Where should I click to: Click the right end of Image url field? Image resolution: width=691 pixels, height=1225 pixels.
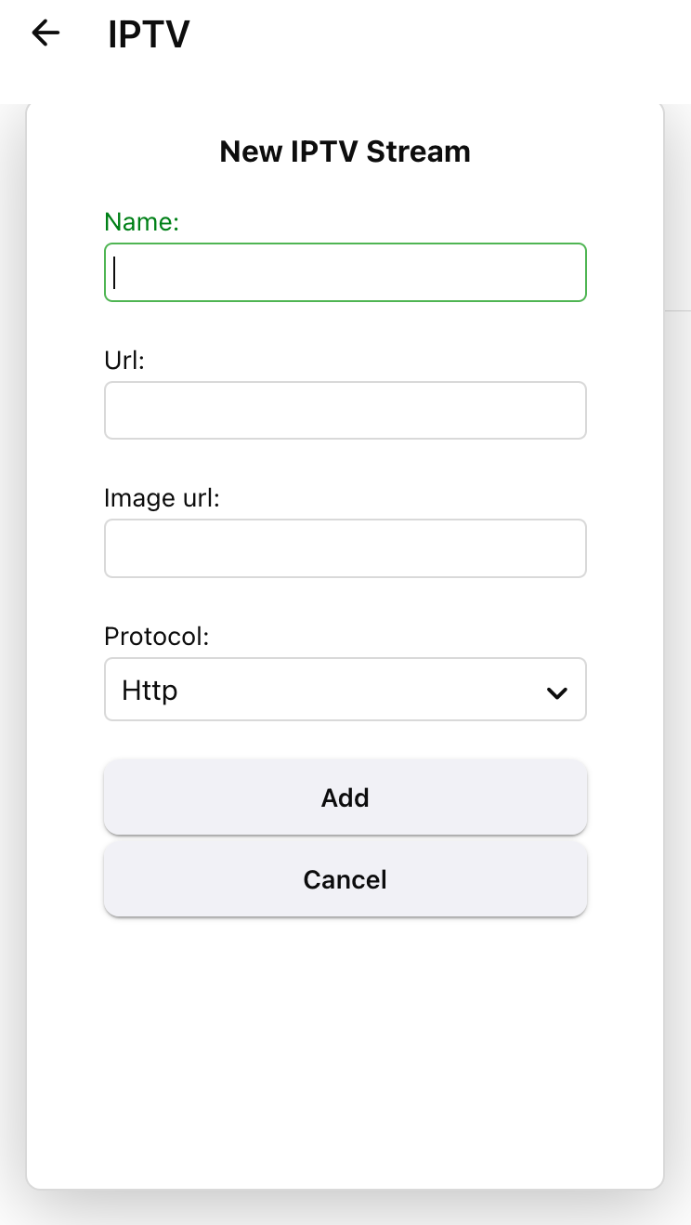[x=567, y=548]
